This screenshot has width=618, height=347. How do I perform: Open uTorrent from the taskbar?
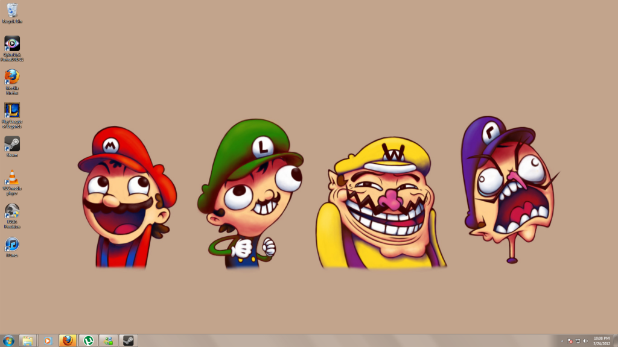coord(88,341)
